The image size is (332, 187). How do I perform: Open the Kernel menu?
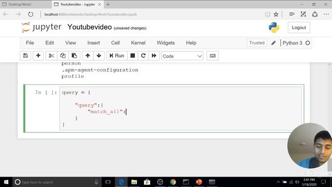pos(138,43)
